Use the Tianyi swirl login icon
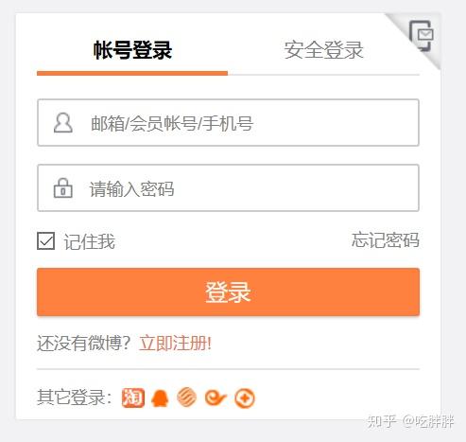Screen dimensions: 466x442 (216, 398)
